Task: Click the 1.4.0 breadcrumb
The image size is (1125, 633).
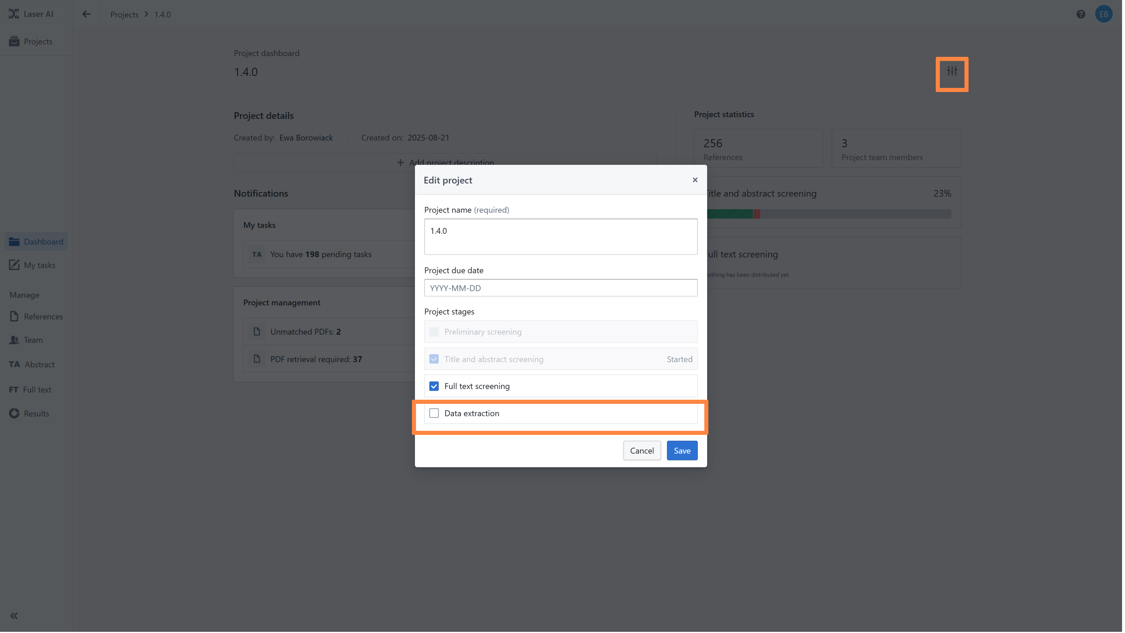Action: tap(163, 14)
